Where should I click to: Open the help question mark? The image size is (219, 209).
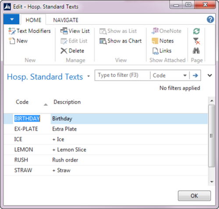[x=210, y=19]
